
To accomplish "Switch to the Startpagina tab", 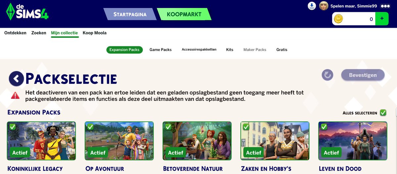I will click(x=130, y=14).
